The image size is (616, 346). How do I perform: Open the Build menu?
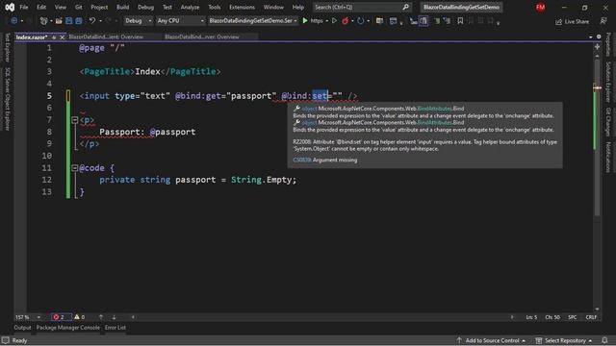pyautogui.click(x=122, y=7)
